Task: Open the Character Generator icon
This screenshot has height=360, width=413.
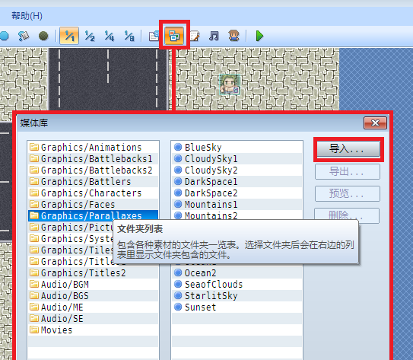Action: tap(234, 36)
